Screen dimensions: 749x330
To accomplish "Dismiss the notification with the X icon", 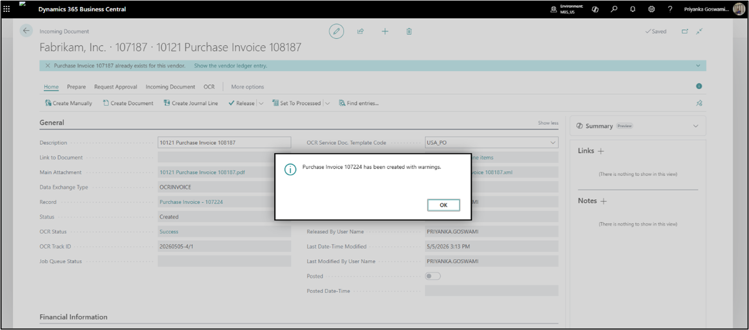I will pyautogui.click(x=48, y=66).
